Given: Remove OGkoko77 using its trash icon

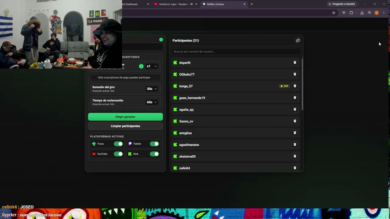Looking at the screenshot, I should click(295, 74).
